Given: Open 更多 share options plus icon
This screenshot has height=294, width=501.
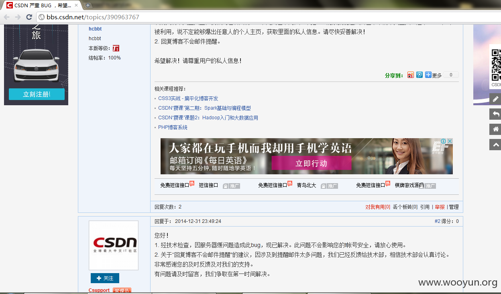Looking at the screenshot, I should click(428, 75).
